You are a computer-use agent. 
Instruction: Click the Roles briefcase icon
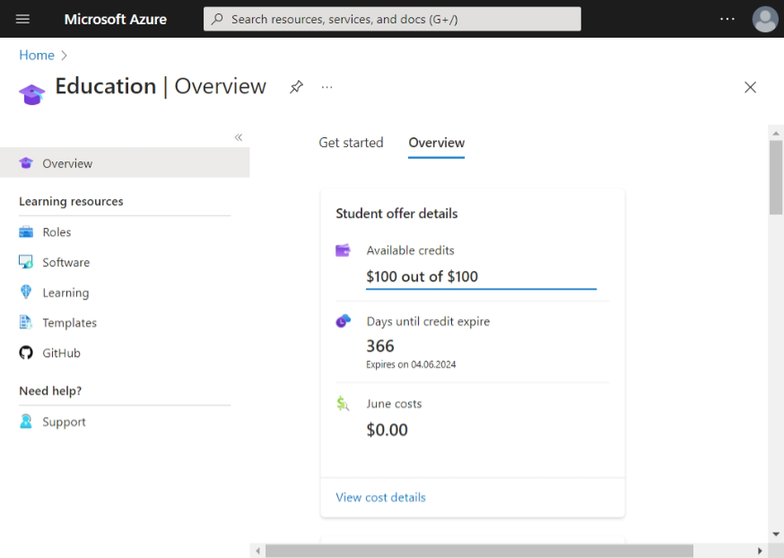point(26,231)
